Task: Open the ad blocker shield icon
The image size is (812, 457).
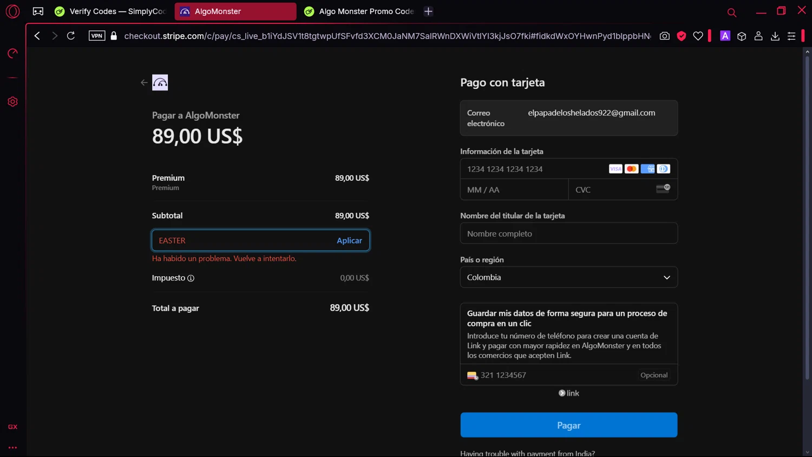Action: point(682,36)
